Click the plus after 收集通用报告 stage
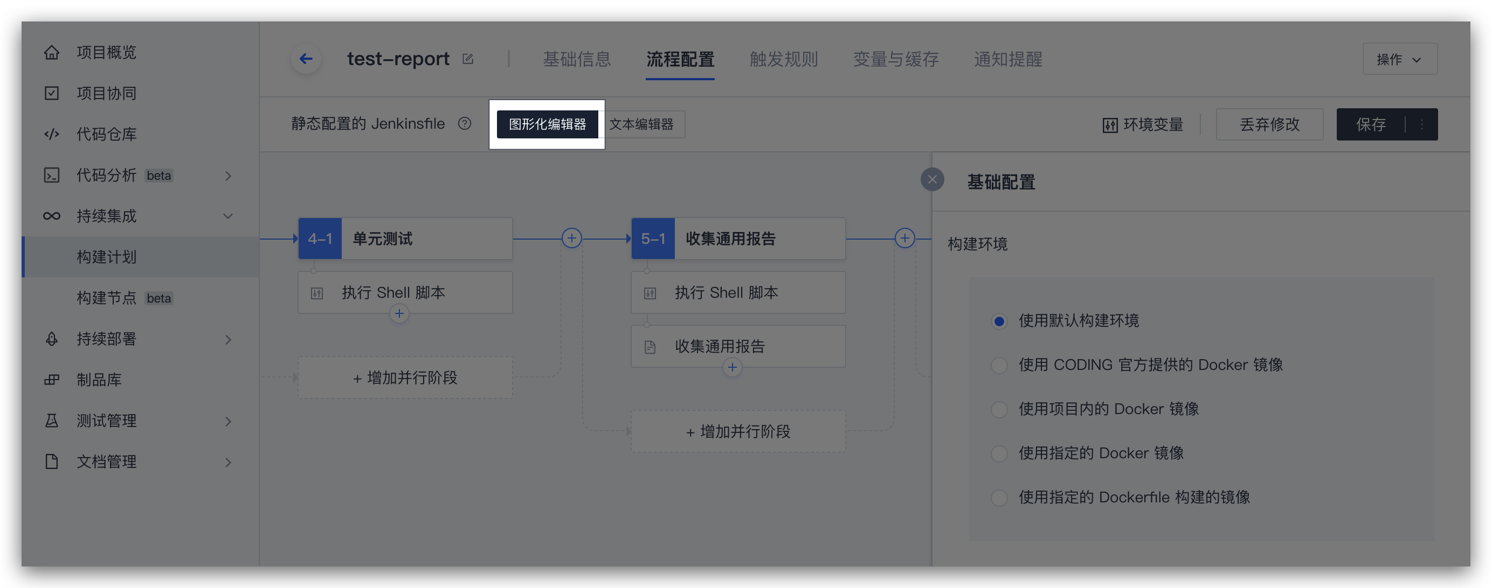1492x588 pixels. (x=904, y=238)
